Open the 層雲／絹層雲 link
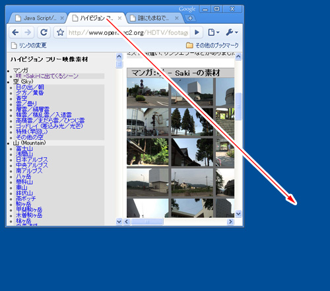The image size is (330, 291). coord(33,110)
